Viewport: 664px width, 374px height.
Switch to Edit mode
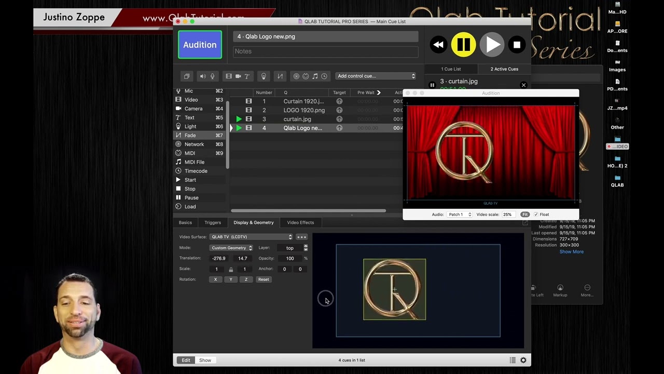tap(186, 360)
